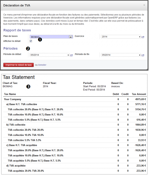Close the Déclaration de TVA dialog

pos(144,5)
